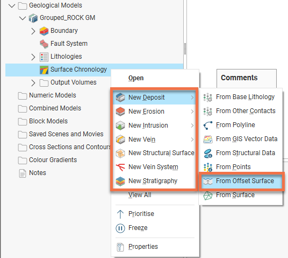The image size is (288, 258).
Task: Click the Surface Chronology icon
Action: (x=44, y=70)
